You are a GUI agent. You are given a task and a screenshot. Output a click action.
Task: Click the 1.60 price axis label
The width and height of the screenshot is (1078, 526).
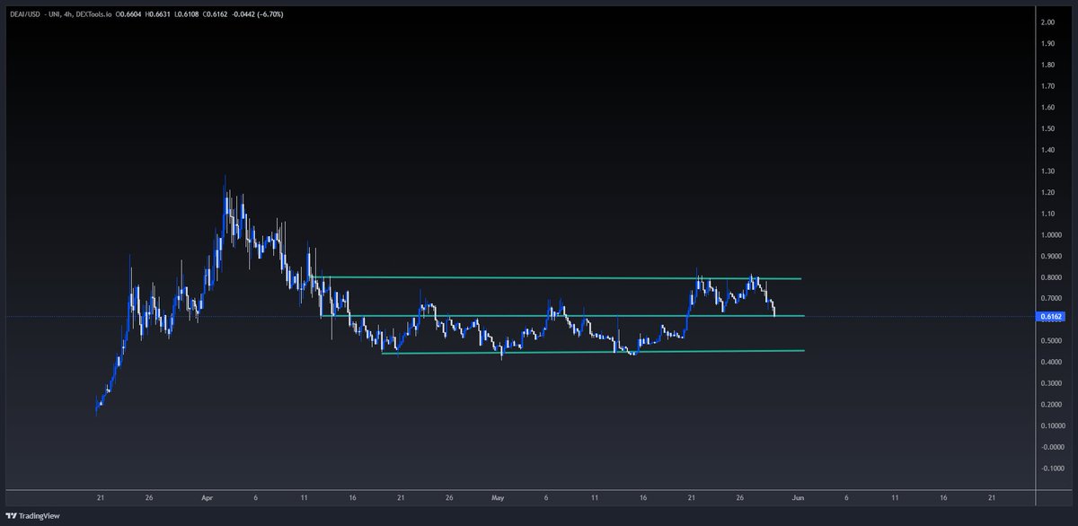[1047, 108]
